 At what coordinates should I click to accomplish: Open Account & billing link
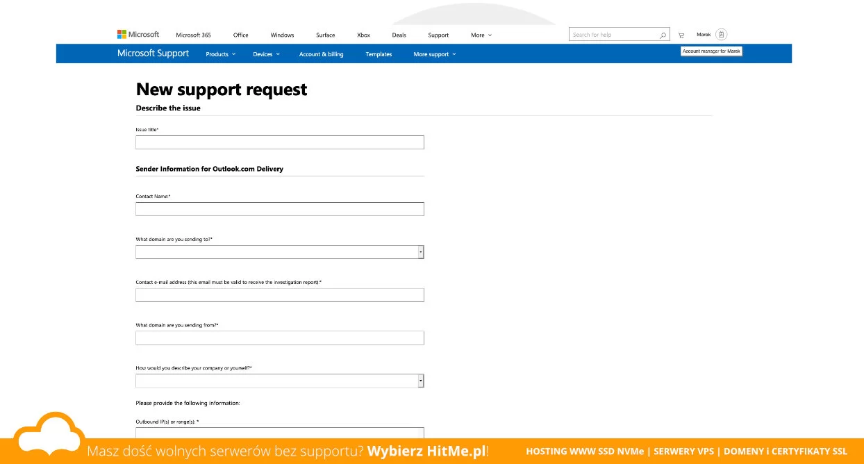click(321, 54)
